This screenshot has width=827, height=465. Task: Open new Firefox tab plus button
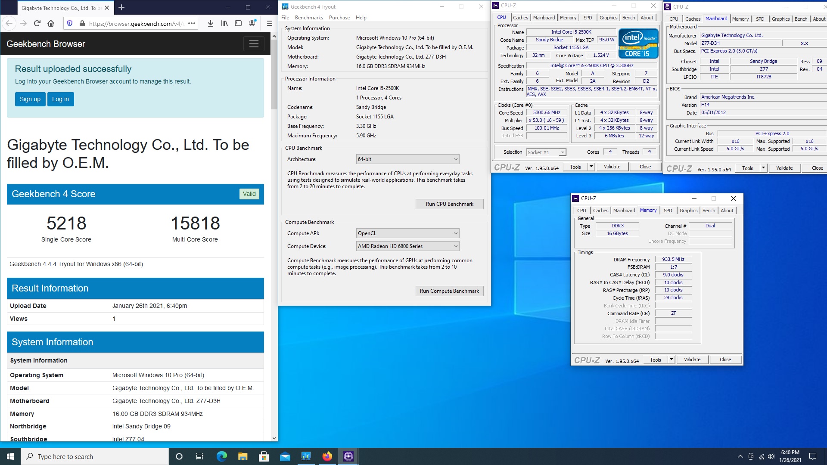121,7
